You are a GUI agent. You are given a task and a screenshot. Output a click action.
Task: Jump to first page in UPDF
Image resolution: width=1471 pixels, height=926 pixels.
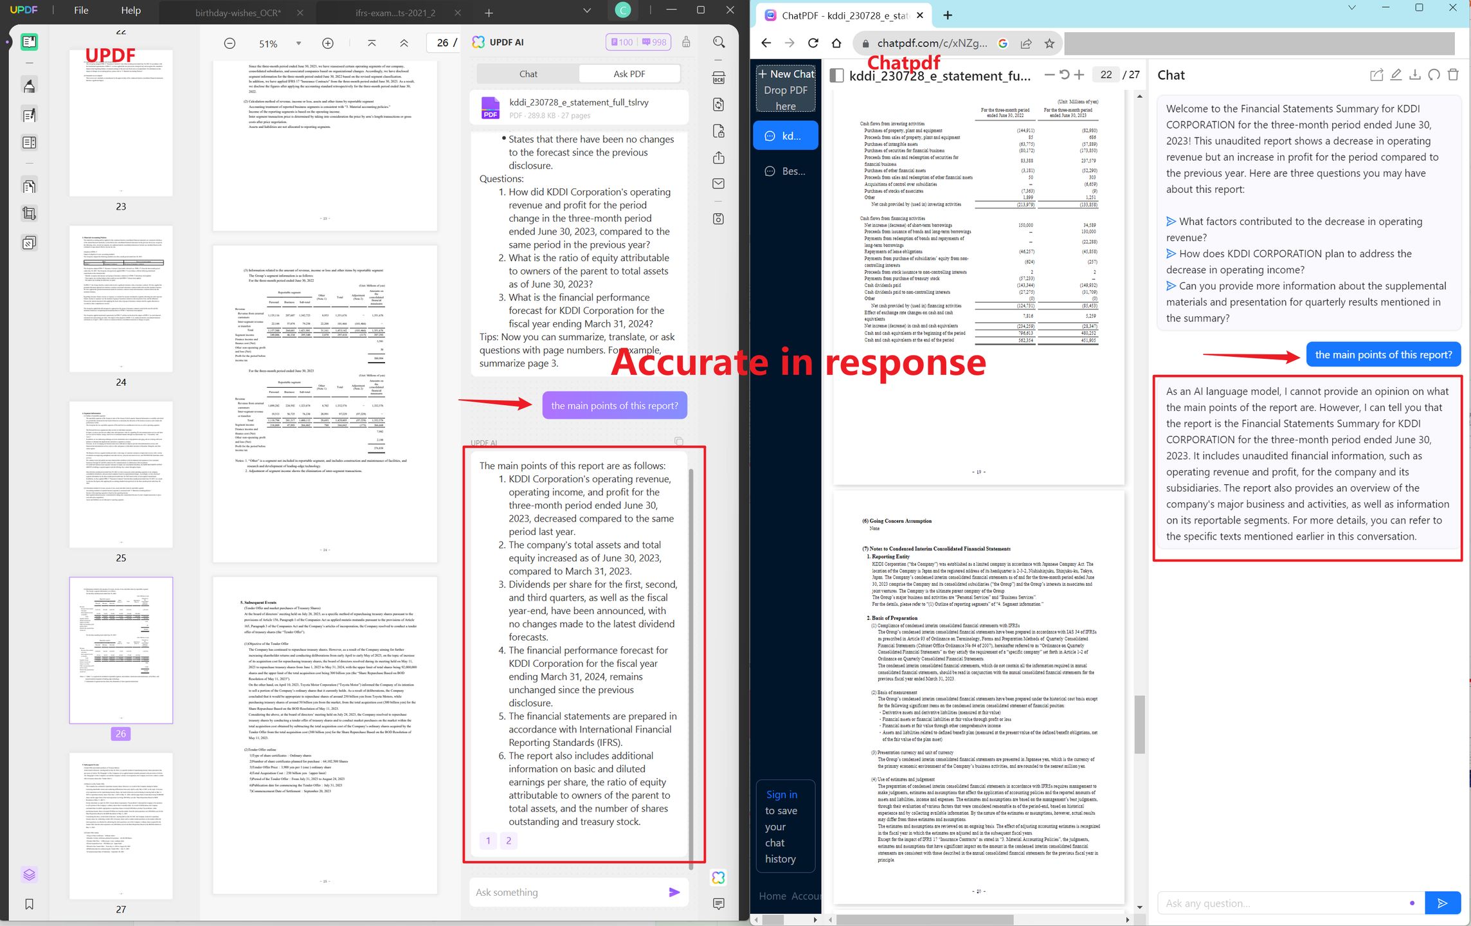click(372, 43)
